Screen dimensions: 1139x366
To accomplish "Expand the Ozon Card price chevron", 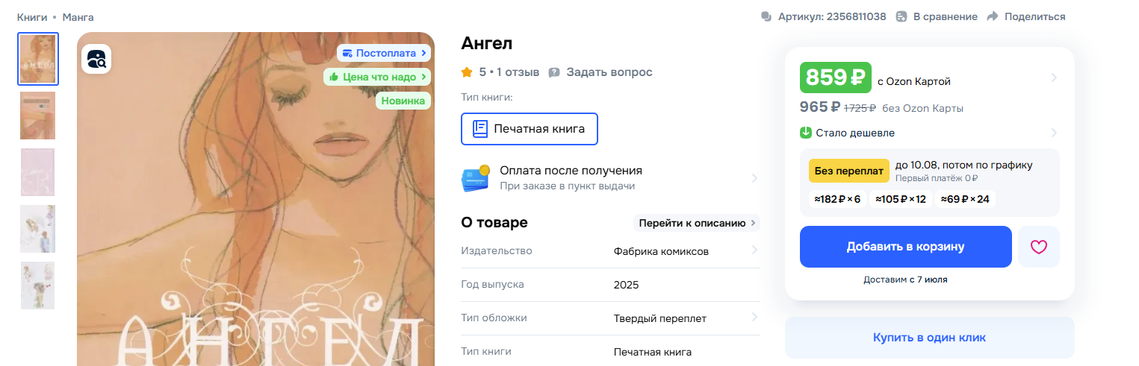I will [1053, 78].
